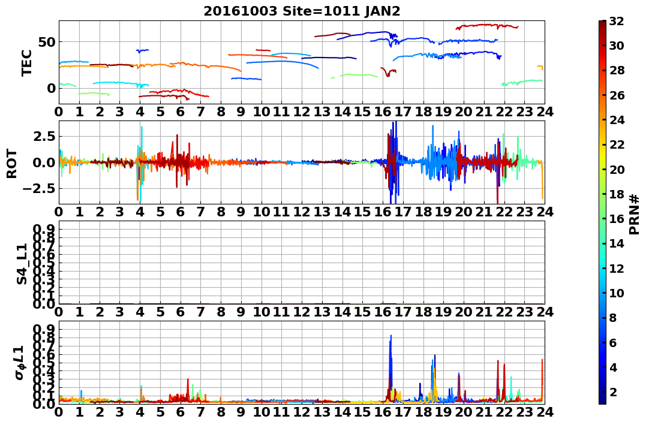Image resolution: width=646 pixels, height=425 pixels.
Task: Click colorbar tick label 14
Action: point(617,243)
